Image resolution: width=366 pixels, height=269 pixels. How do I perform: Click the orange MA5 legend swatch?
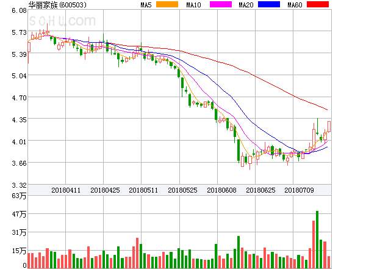(167, 4)
